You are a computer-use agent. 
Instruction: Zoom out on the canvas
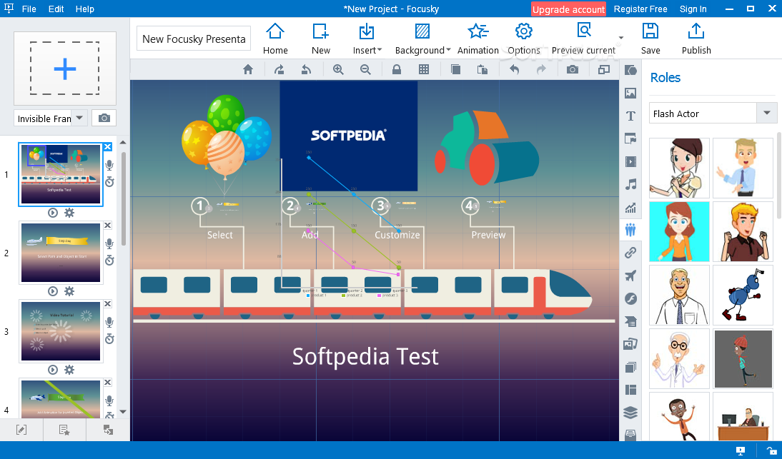tap(365, 70)
